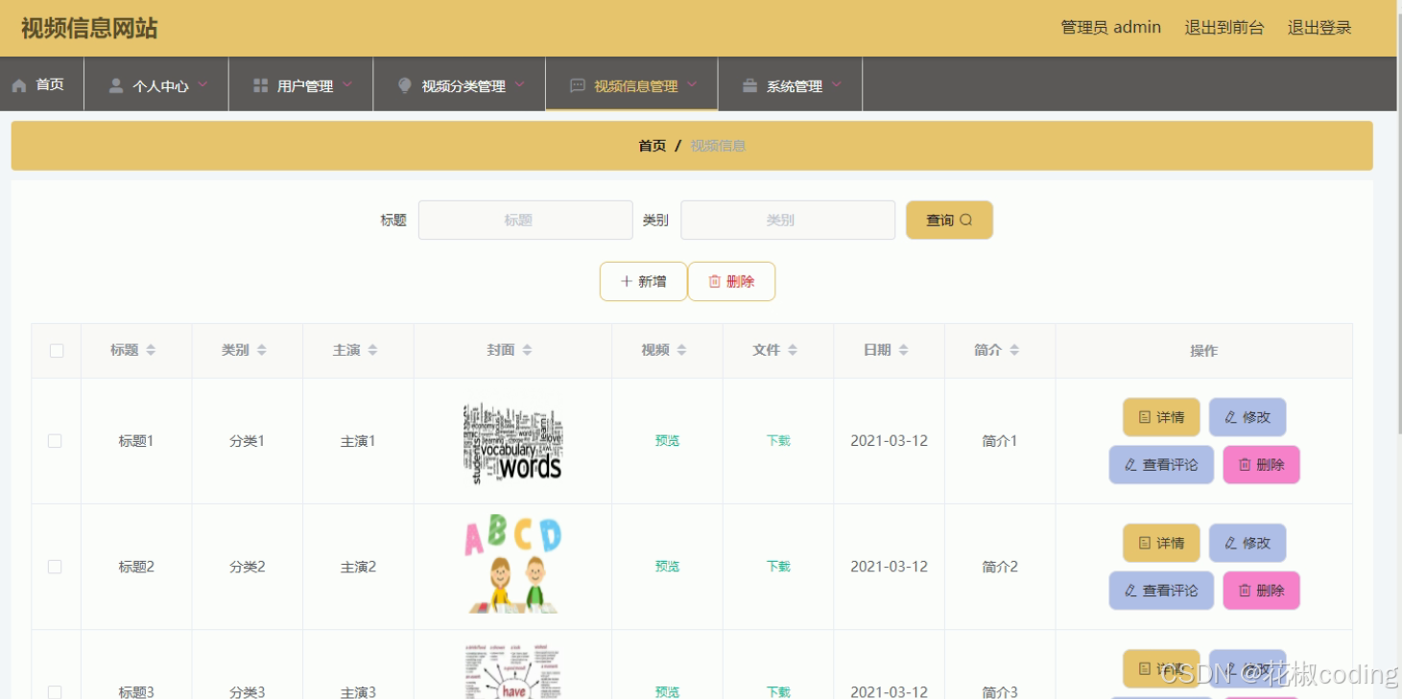1402x699 pixels.
Task: Click the 视频信息网站 site title
Action: pos(89,28)
